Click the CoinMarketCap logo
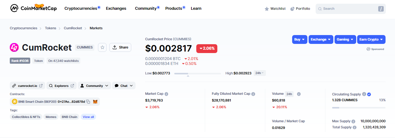Image resolution: width=395 pixels, height=139 pixels. click(x=33, y=8)
